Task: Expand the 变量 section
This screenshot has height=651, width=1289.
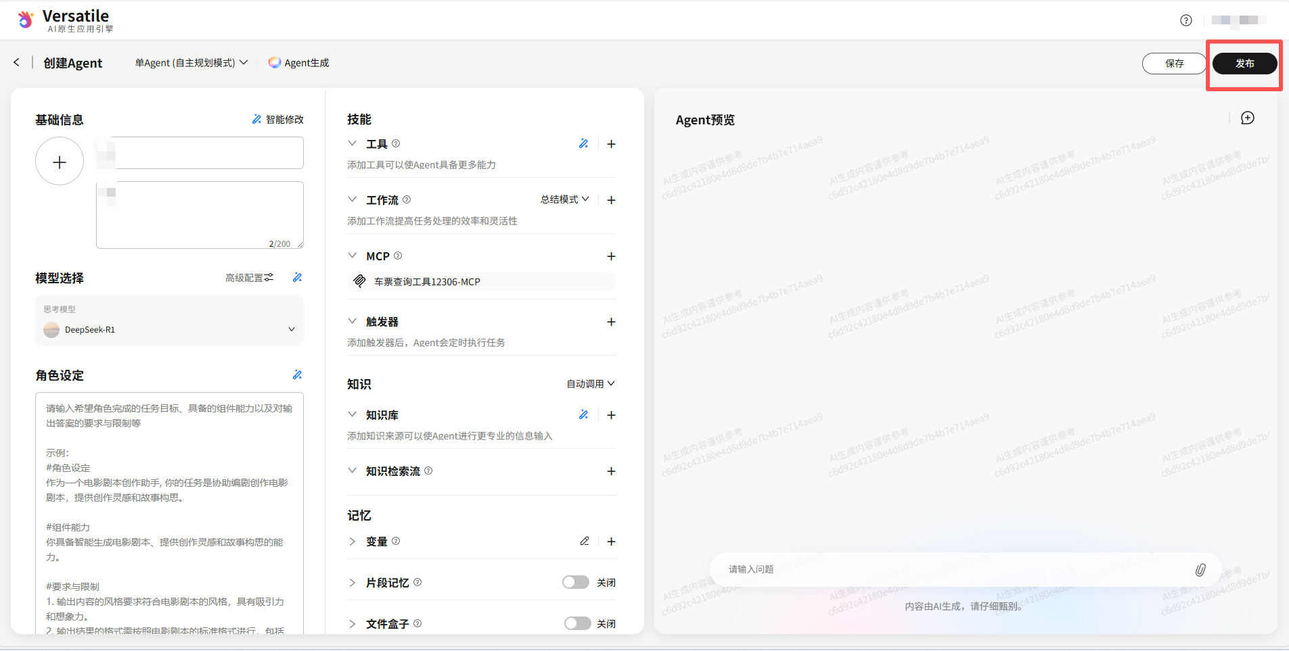Action: (352, 541)
